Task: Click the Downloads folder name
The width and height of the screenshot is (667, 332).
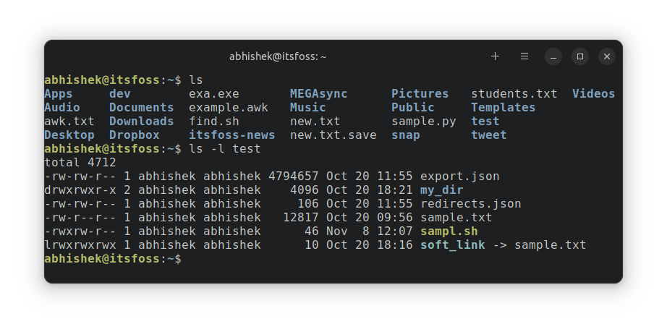Action: pos(141,122)
